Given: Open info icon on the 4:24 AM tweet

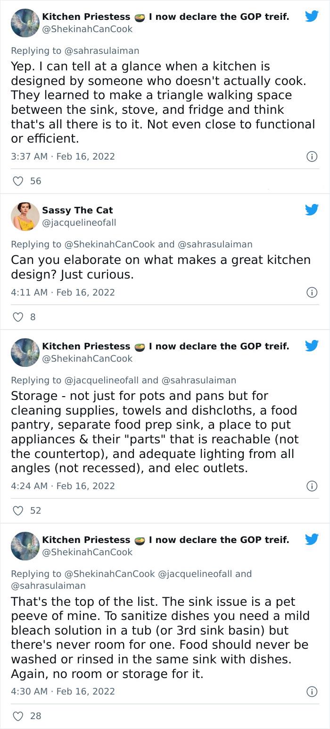Looking at the screenshot, I should tap(312, 486).
